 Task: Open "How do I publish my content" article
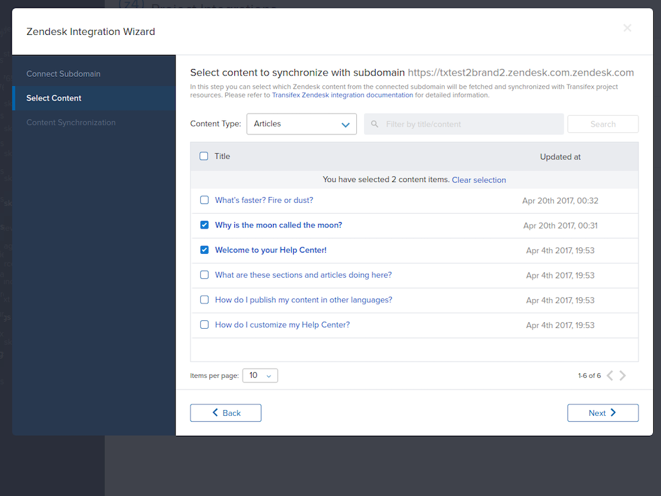303,300
